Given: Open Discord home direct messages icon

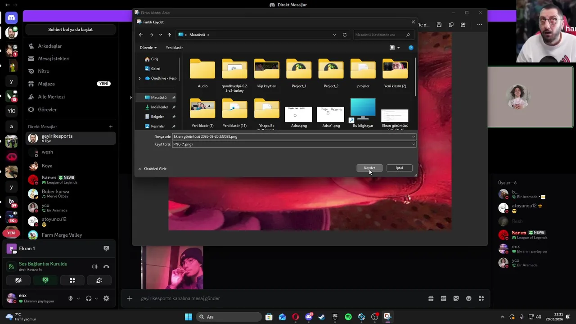Looking at the screenshot, I should coord(11,18).
